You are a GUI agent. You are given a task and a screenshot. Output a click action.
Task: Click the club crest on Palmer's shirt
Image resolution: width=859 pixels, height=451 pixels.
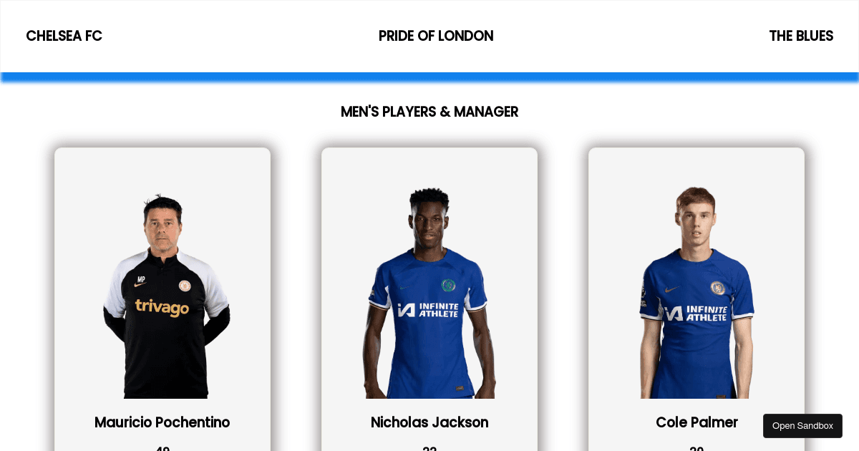(x=717, y=288)
